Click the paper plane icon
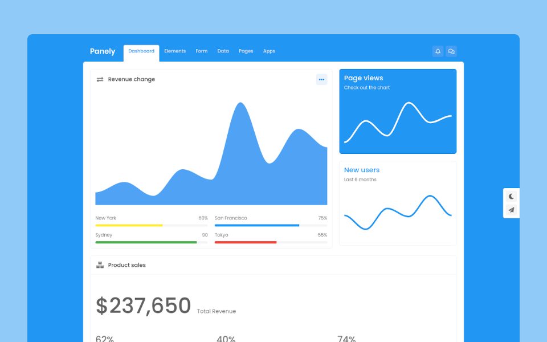 tap(512, 210)
